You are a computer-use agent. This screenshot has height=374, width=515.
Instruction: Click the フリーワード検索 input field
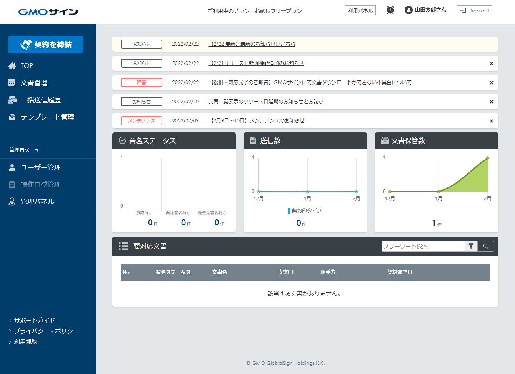422,246
